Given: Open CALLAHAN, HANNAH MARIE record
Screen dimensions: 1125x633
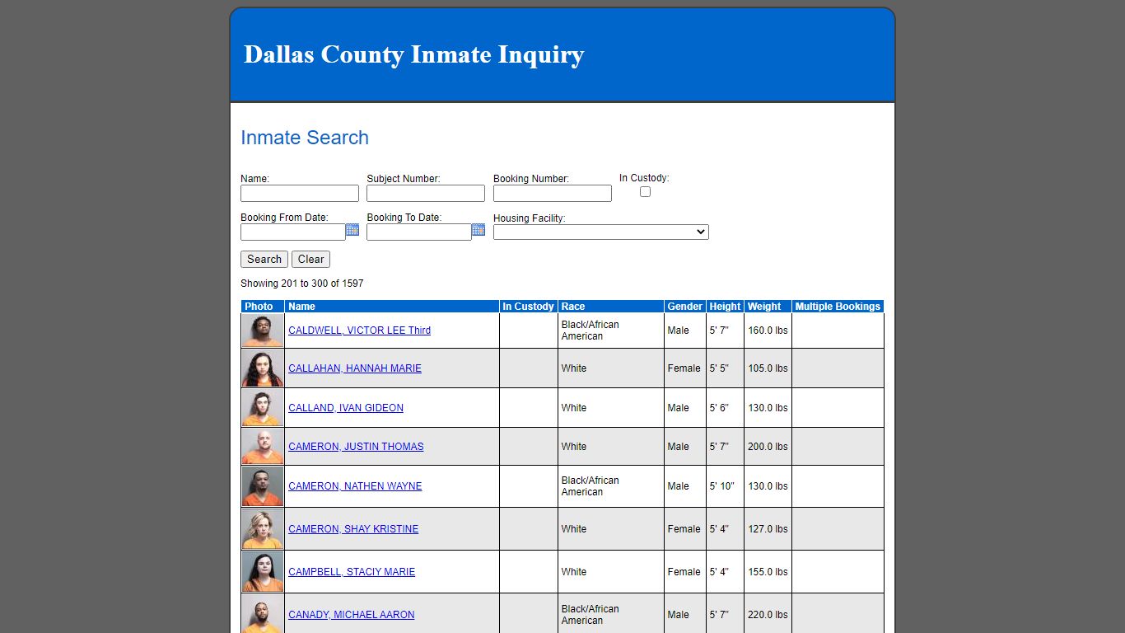Looking at the screenshot, I should [355, 368].
